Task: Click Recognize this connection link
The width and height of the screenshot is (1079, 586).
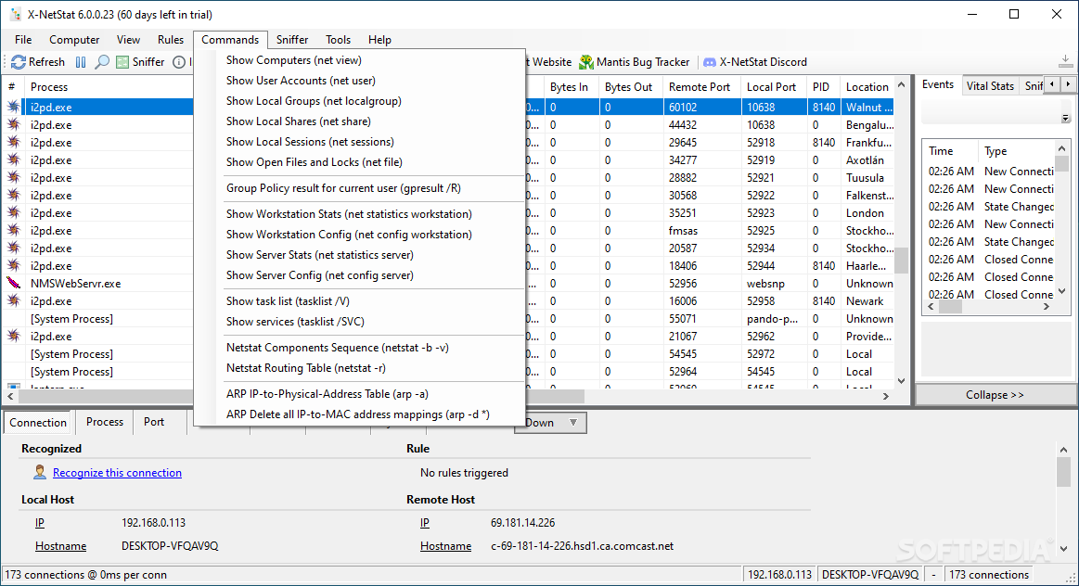Action: pos(117,473)
